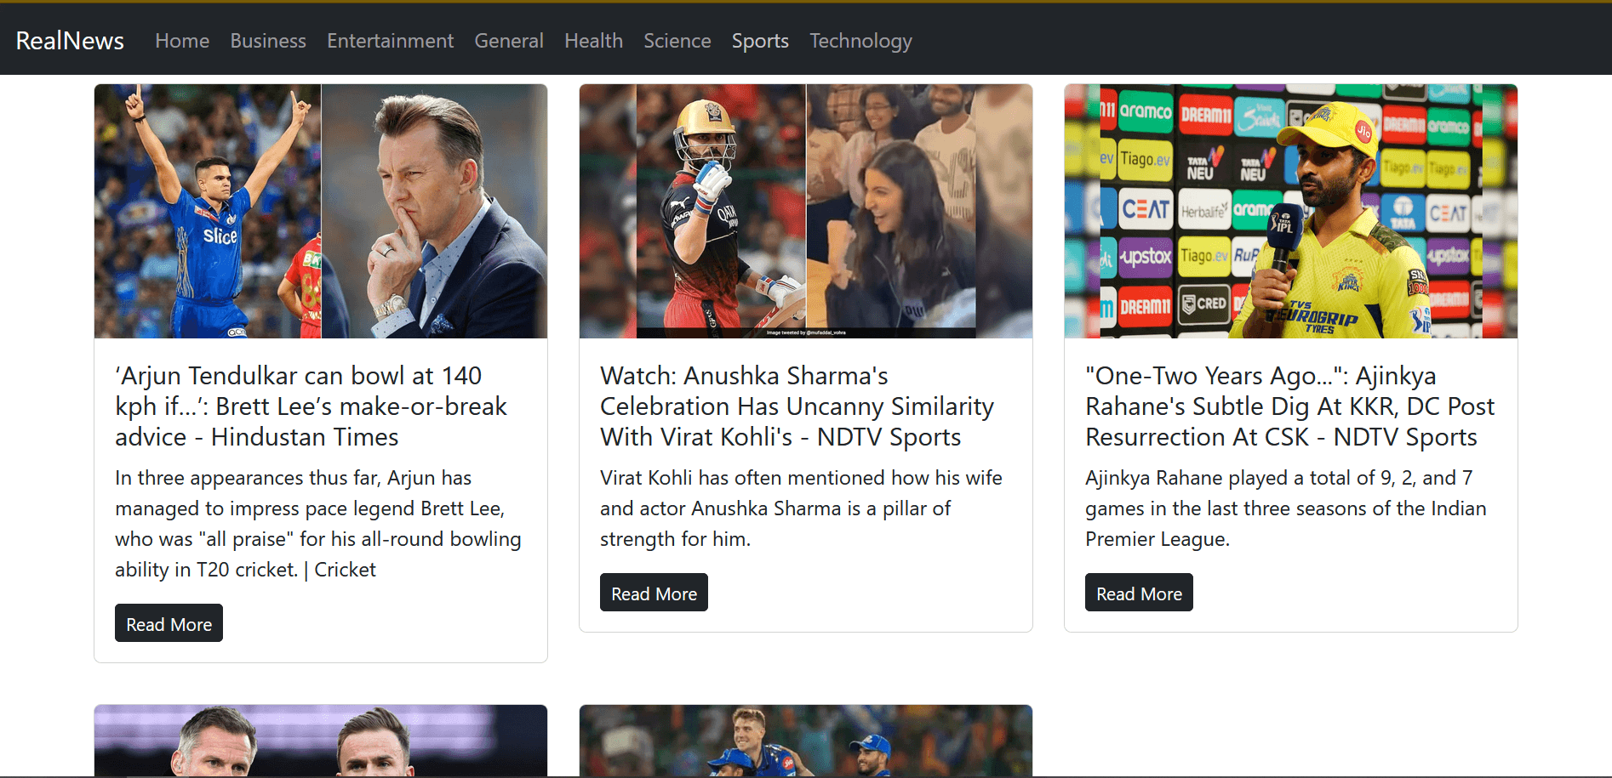Click Read More on Arjun Tendulkar article
Viewport: 1612px width, 778px height.
[x=169, y=623]
